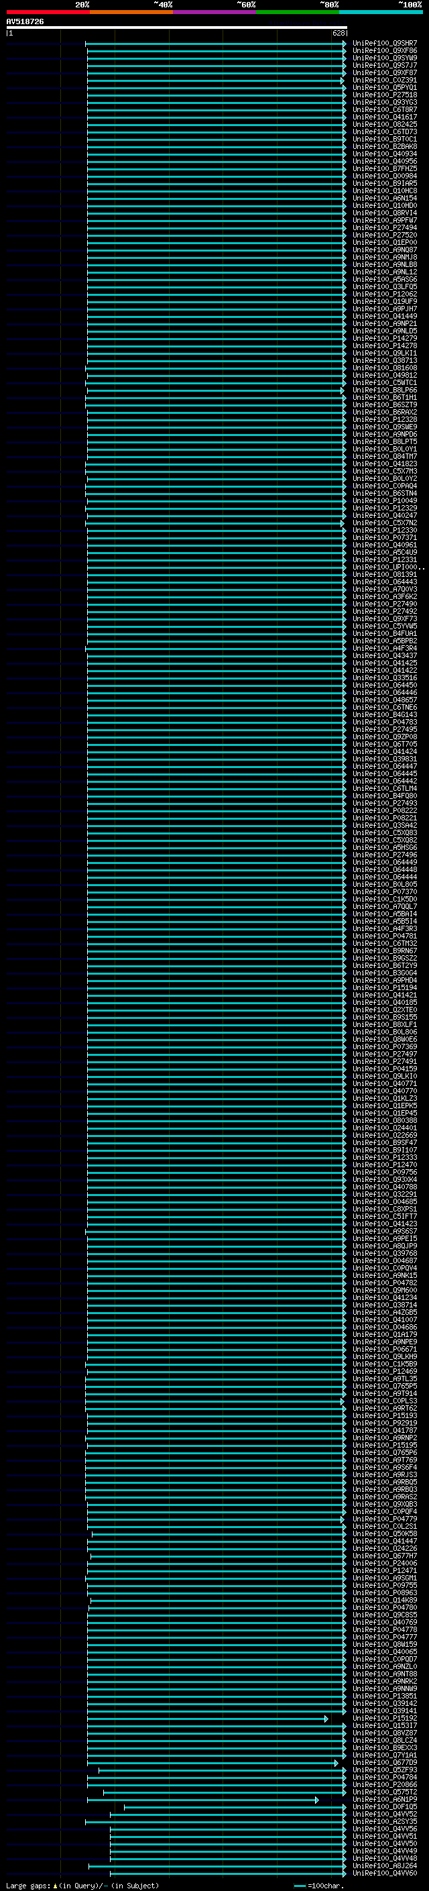The image size is (429, 1891).
Task: Click label UniRef100_A5HSG6
Action: [x=384, y=847]
